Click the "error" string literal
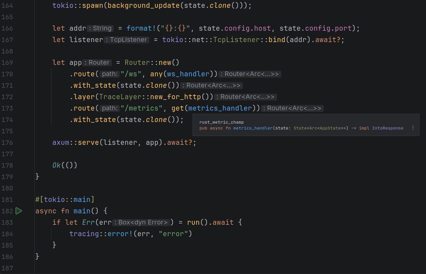Image resolution: width=426 pixels, height=274 pixels. point(174,234)
